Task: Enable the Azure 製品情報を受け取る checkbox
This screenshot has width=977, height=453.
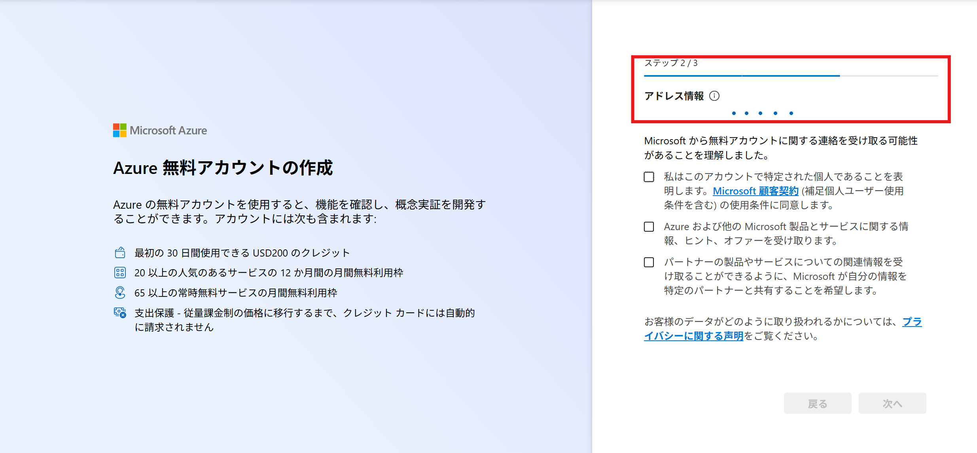Action: (648, 226)
